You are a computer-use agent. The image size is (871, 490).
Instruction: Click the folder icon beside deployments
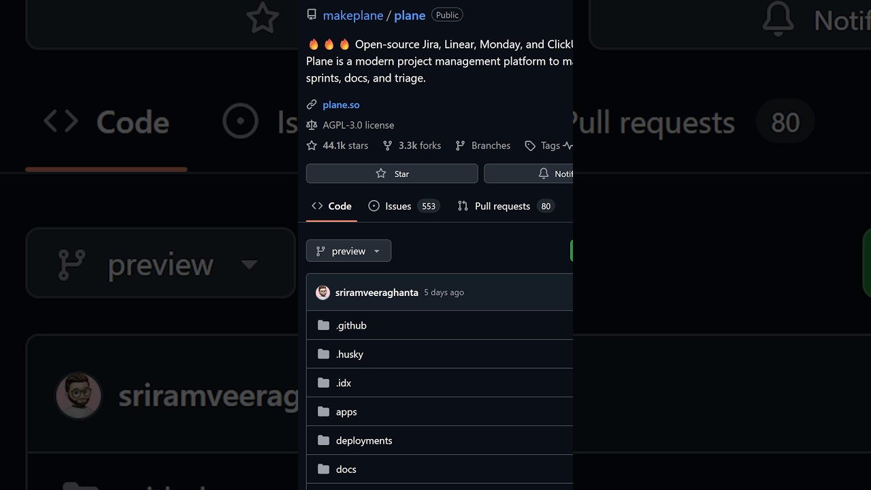[324, 440]
